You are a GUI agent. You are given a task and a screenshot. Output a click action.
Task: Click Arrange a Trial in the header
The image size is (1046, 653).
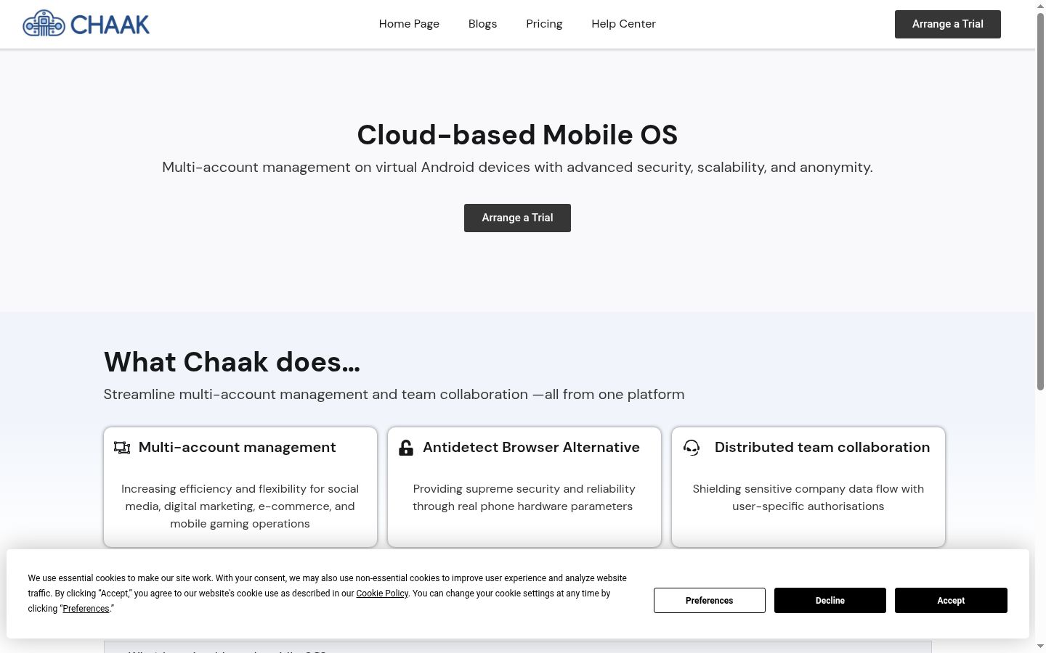(948, 24)
